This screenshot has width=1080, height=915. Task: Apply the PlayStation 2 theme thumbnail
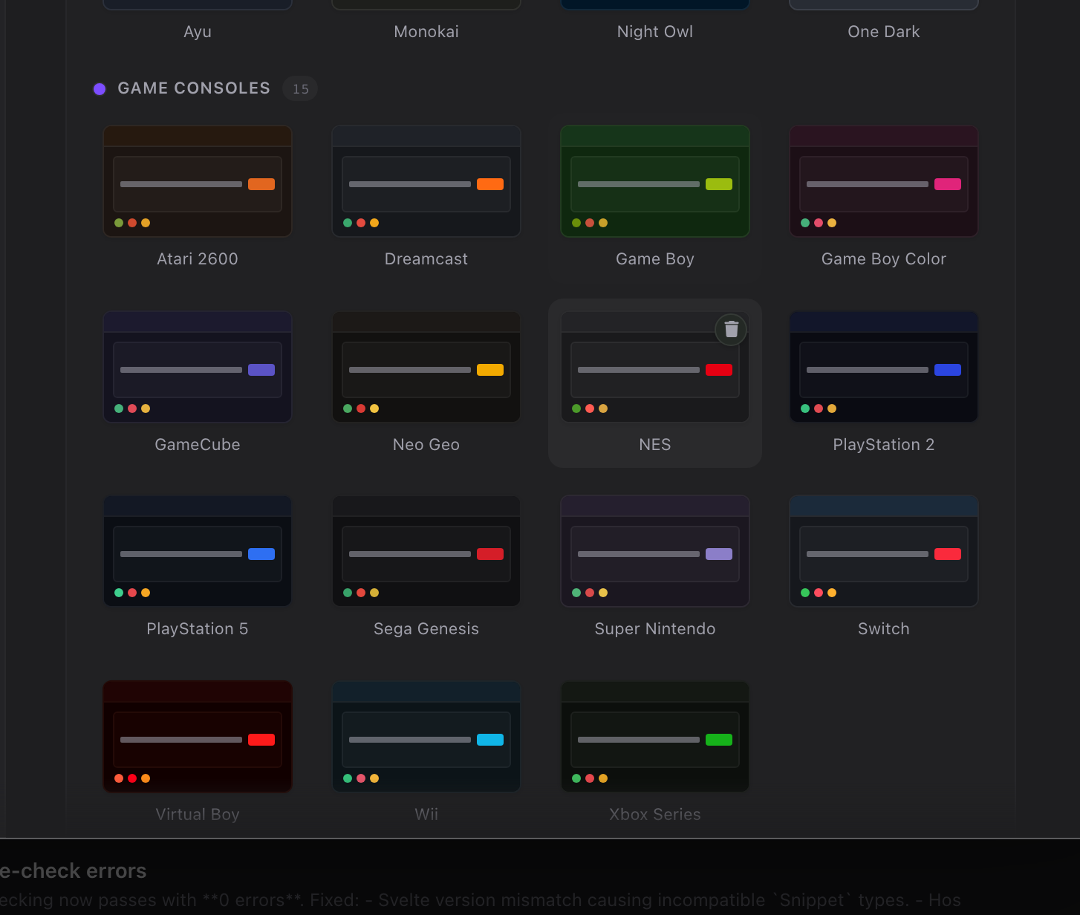[x=884, y=367]
